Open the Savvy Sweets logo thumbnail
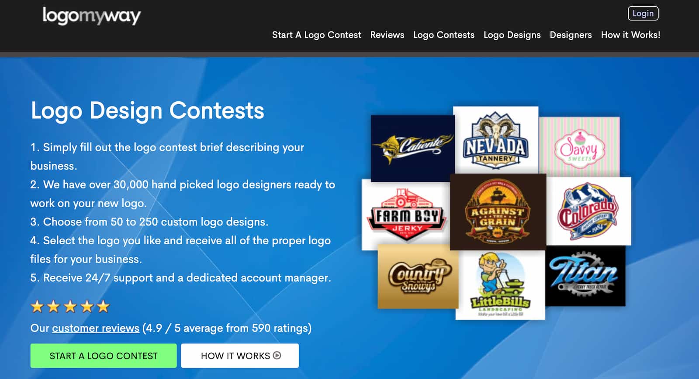 pyautogui.click(x=579, y=147)
